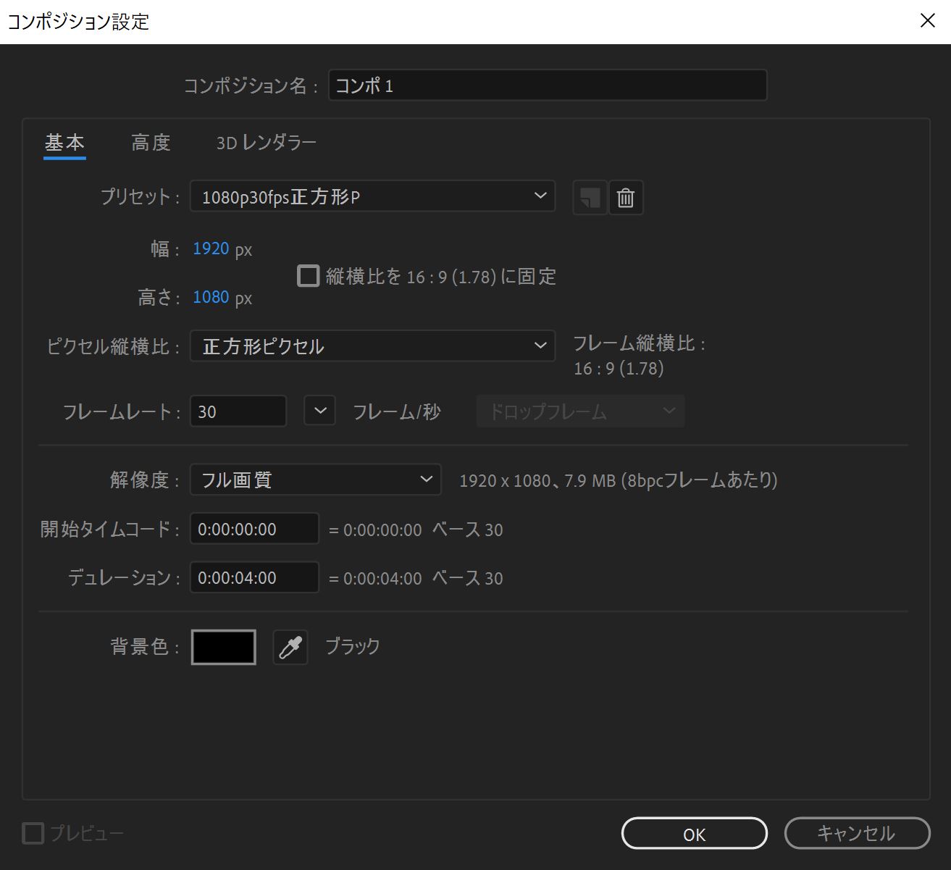Edit the コンポジション名 text field
Image resolution: width=951 pixels, height=870 pixels.
pyautogui.click(x=547, y=85)
